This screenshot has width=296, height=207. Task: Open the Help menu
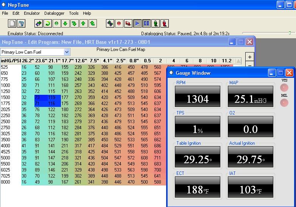pyautogui.click(x=87, y=13)
